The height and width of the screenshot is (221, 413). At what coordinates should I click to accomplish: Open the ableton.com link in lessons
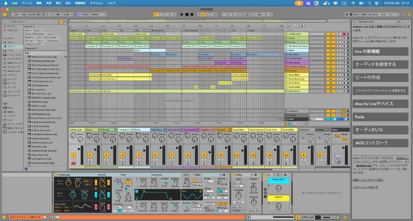(364, 166)
